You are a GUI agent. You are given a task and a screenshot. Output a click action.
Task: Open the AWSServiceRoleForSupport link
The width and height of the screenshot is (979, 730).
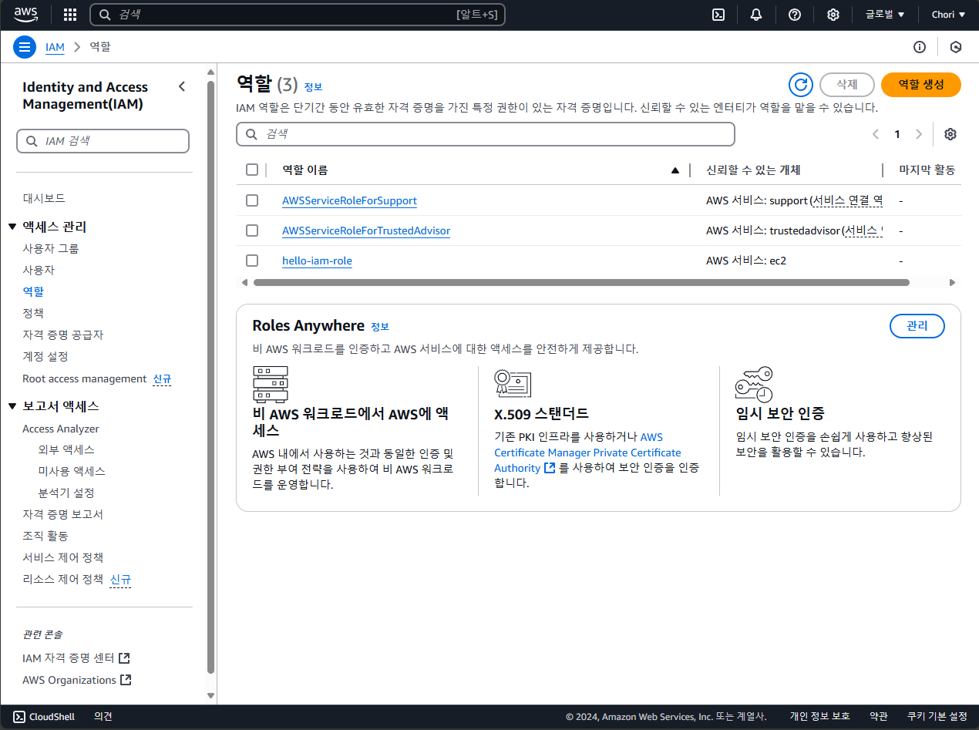(x=349, y=200)
